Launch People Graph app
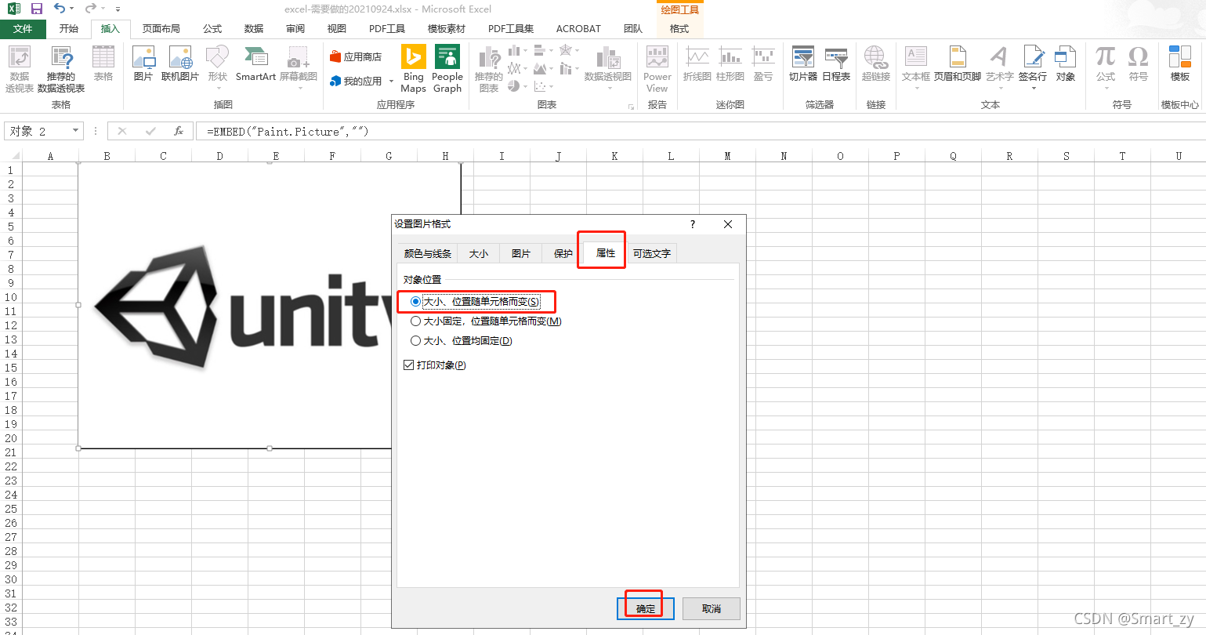1206x635 pixels. 447,69
